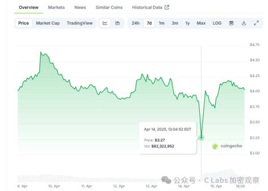Click the tooltip Price $3.27 value
268x191 pixels.
pos(160,140)
